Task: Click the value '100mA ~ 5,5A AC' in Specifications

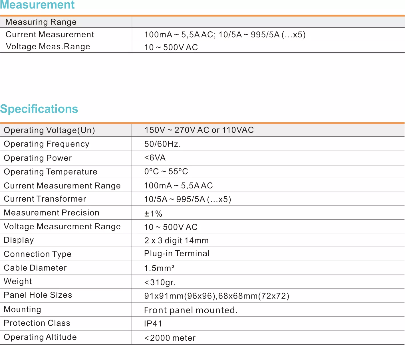Action: tap(179, 186)
